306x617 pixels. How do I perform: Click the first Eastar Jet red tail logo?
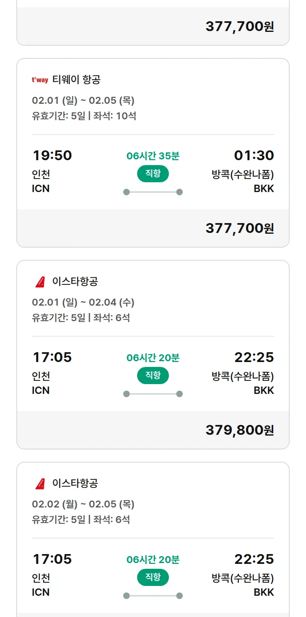coord(40,282)
